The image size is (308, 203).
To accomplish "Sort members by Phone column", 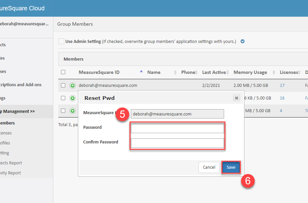I will click(x=196, y=73).
